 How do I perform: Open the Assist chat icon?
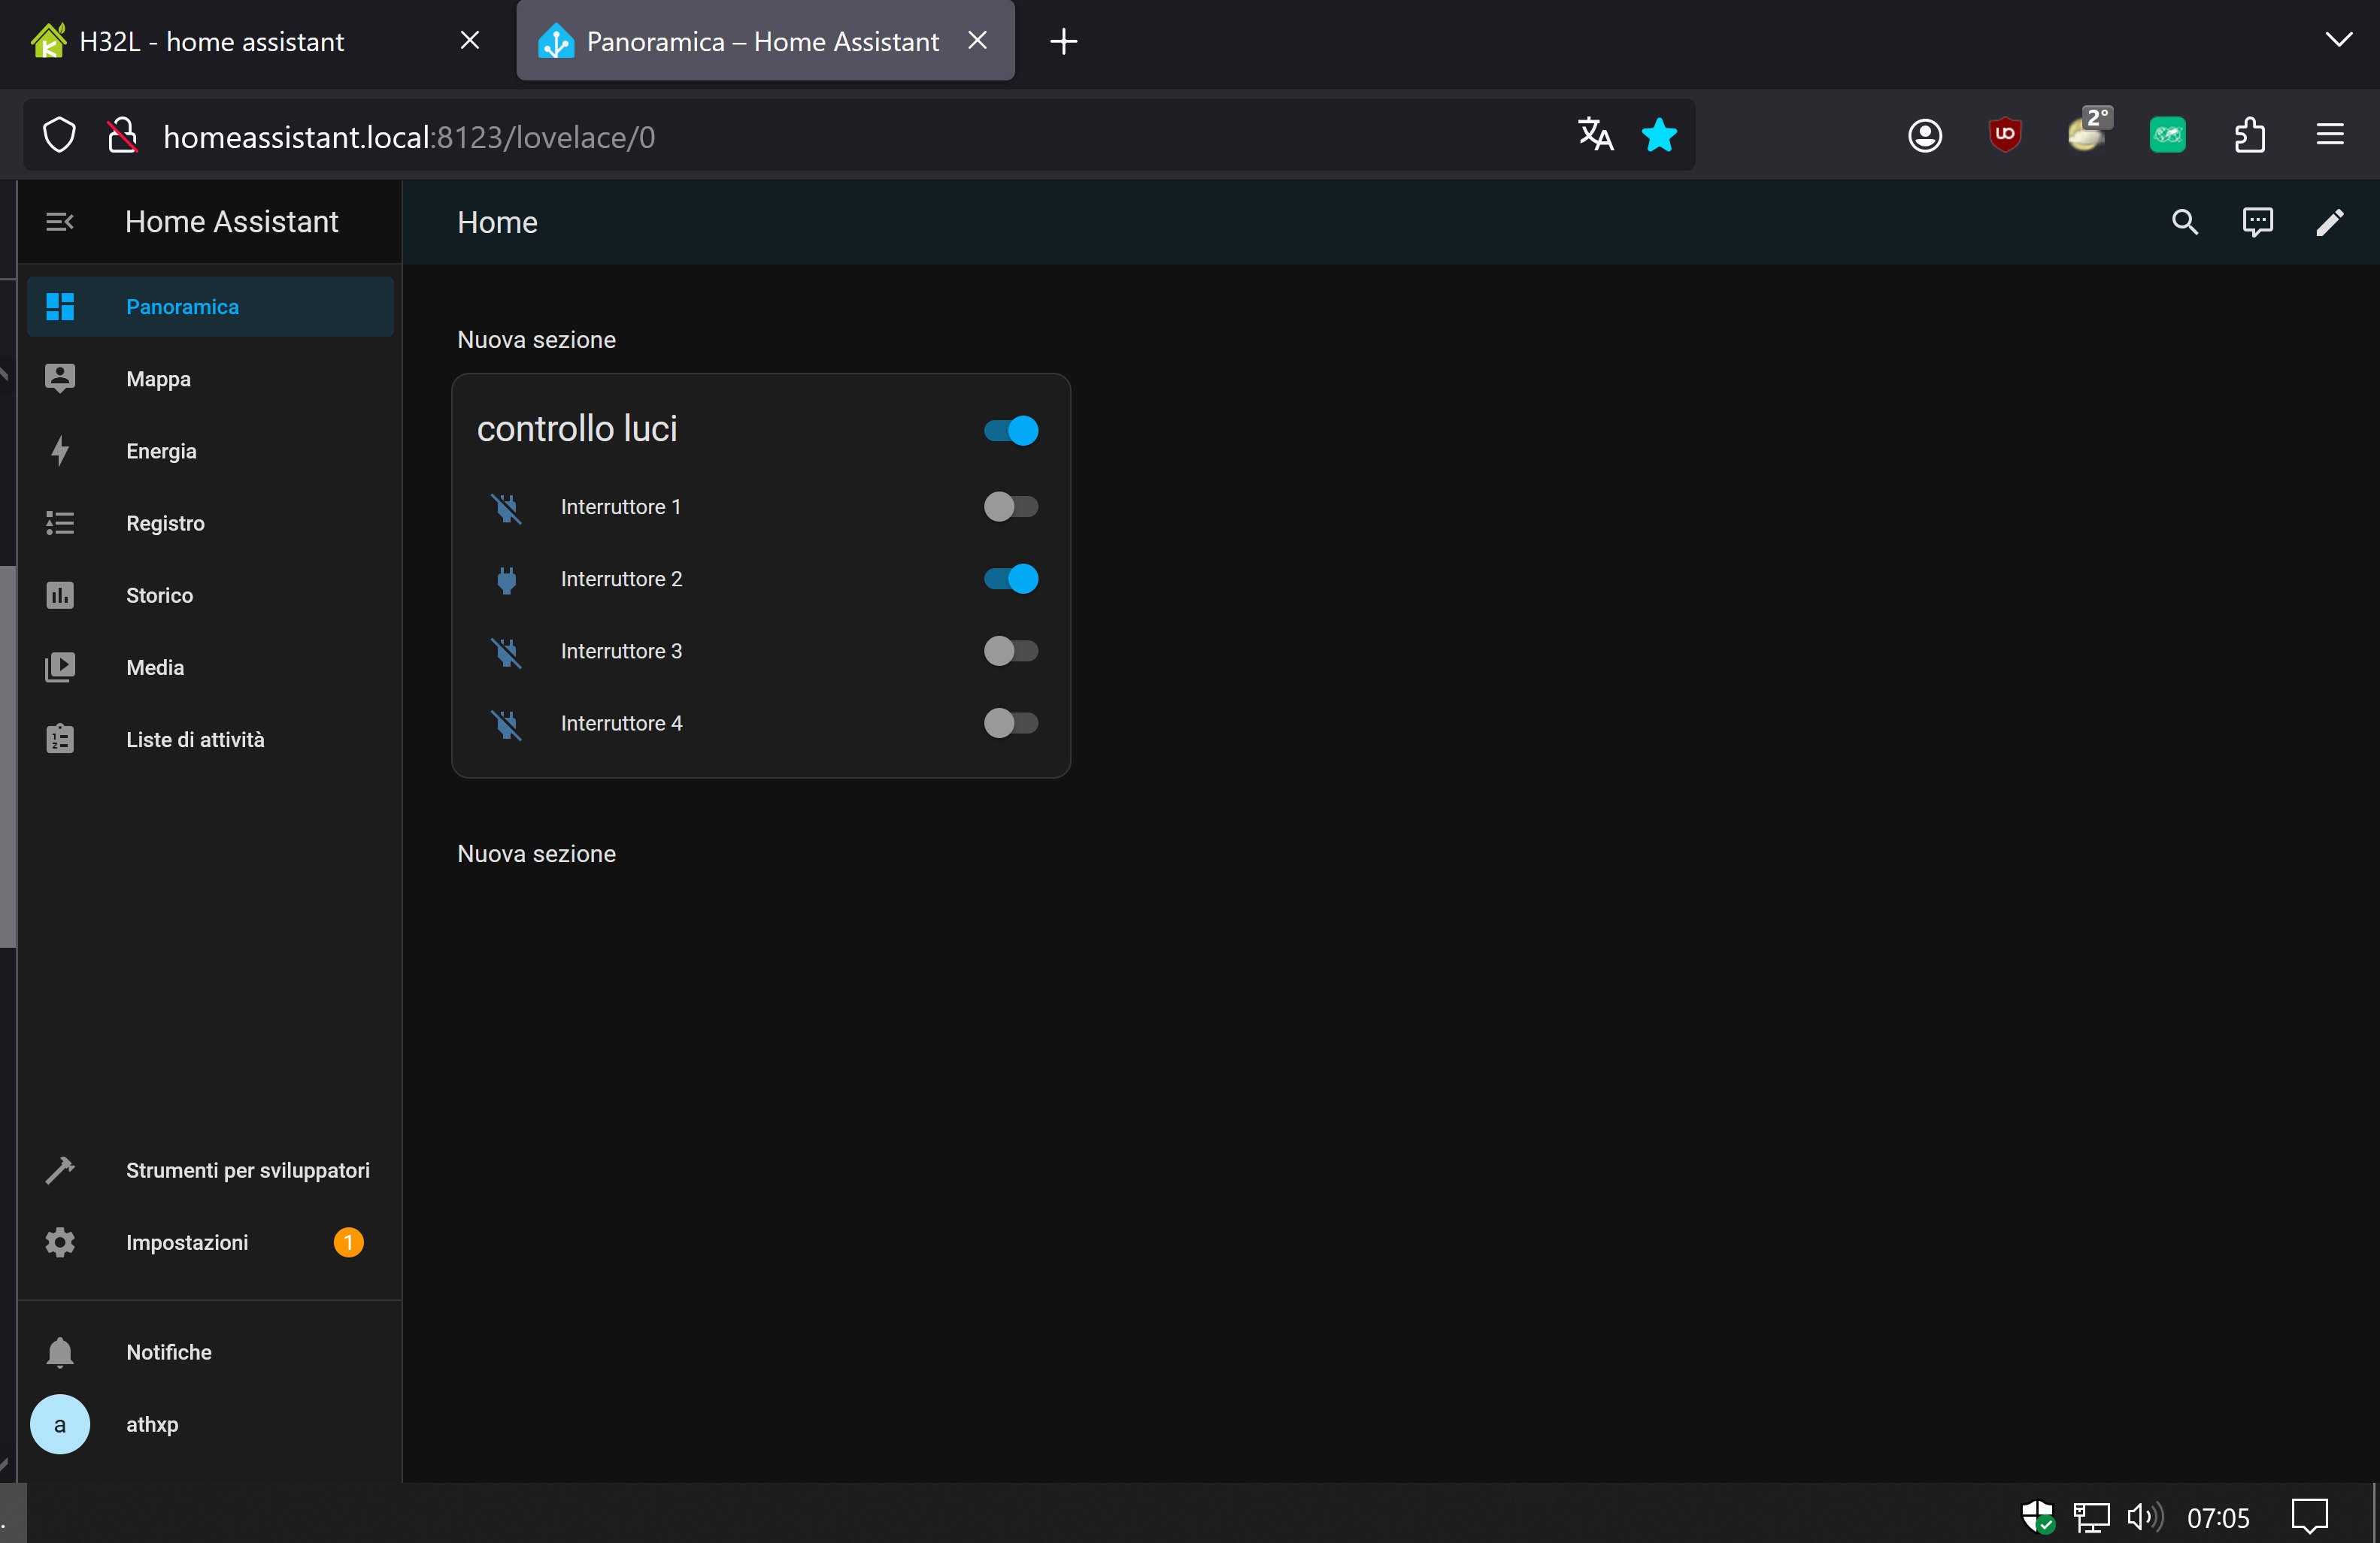click(2257, 222)
